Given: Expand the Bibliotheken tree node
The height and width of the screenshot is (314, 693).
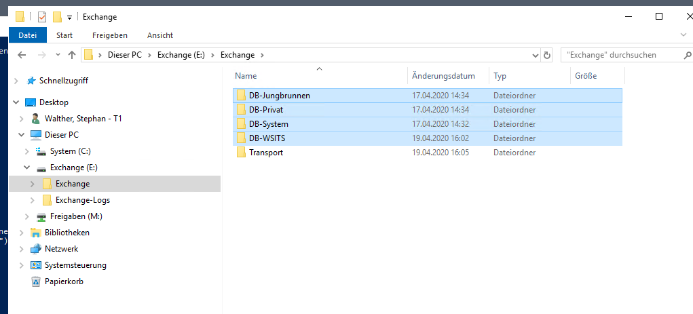Looking at the screenshot, I should 21,233.
